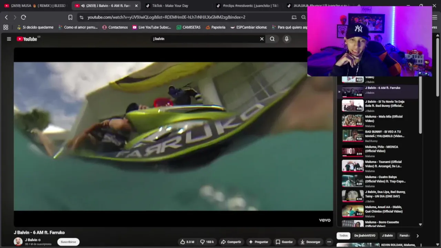Go back with browser back arrow
441x248 pixels.
(6, 17)
